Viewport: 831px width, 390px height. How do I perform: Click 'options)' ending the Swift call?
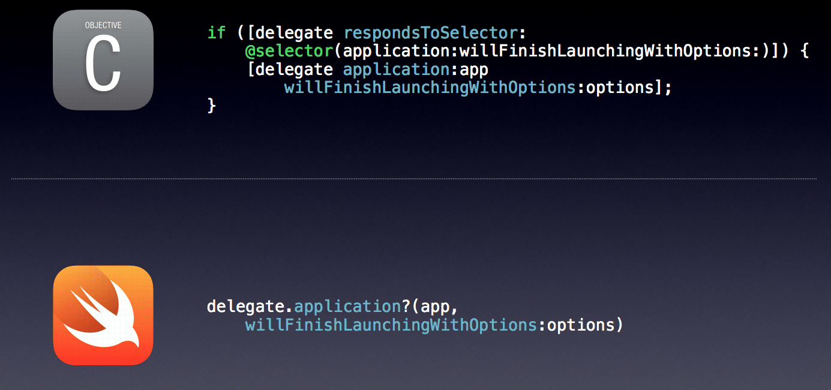tap(586, 325)
